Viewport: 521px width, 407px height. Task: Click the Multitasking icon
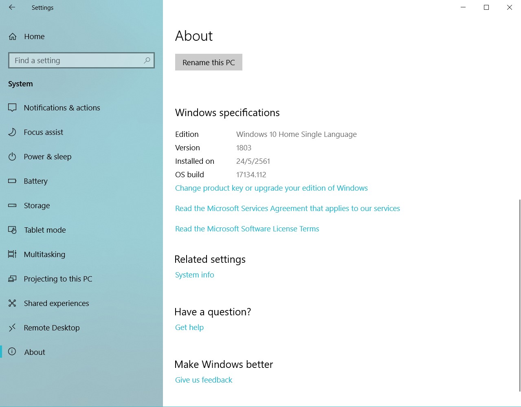tap(12, 254)
